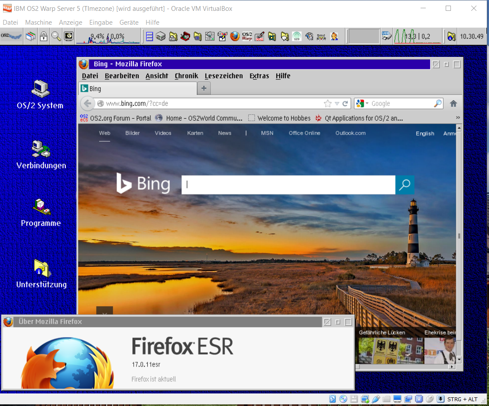This screenshot has height=406, width=489.
Task: Open the Firefox Extras menu
Action: [x=259, y=76]
